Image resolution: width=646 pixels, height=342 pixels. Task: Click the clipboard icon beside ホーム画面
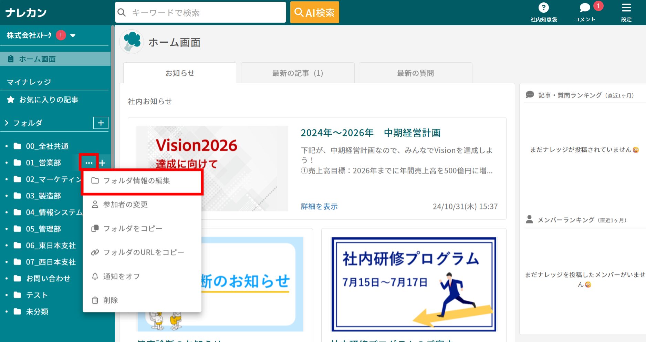11,59
